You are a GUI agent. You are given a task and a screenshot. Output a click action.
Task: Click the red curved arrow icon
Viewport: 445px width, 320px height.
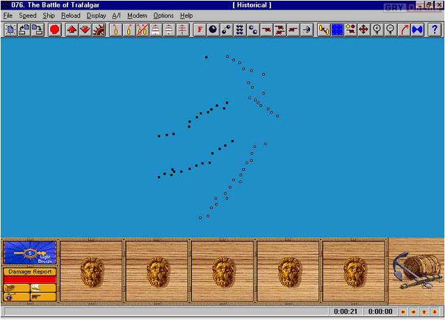click(x=404, y=29)
